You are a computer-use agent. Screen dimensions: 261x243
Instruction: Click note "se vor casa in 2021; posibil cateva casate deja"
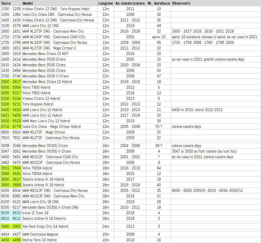[x=208, y=59]
